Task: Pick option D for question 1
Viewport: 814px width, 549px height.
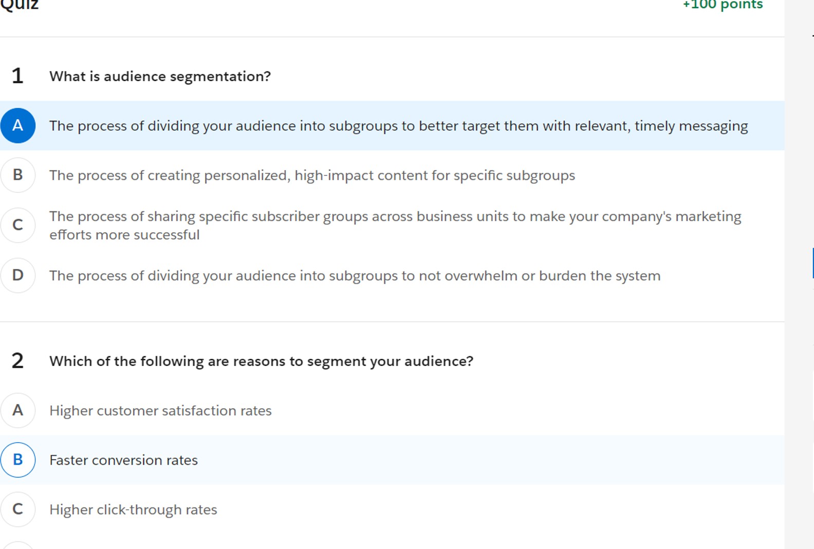Action: [x=18, y=276]
